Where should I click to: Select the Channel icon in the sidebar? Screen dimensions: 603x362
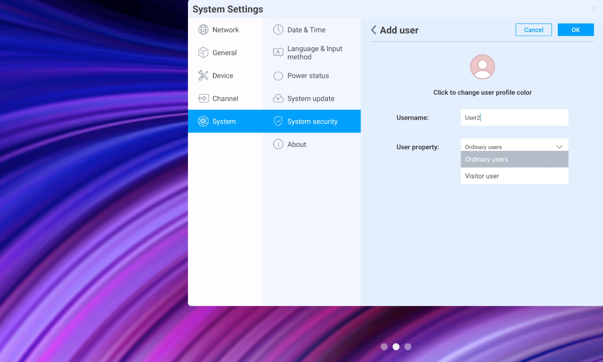pos(204,98)
